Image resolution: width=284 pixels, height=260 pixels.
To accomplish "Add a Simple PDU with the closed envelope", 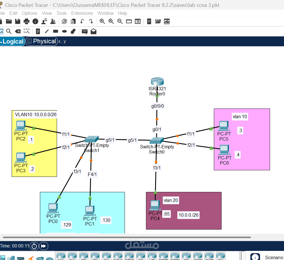I will tap(85, 32).
